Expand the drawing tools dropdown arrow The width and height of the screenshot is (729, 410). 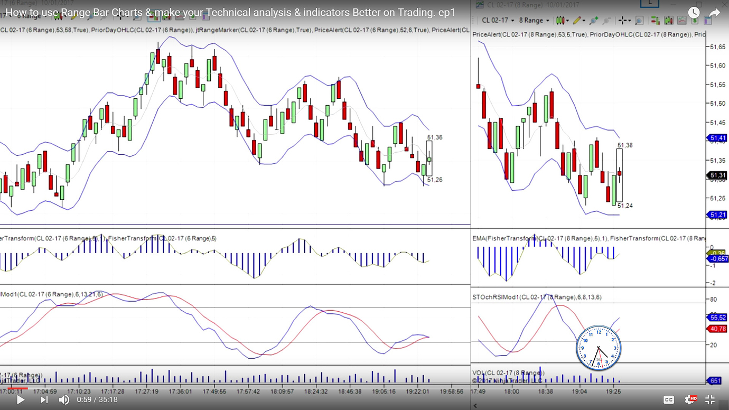pyautogui.click(x=584, y=21)
